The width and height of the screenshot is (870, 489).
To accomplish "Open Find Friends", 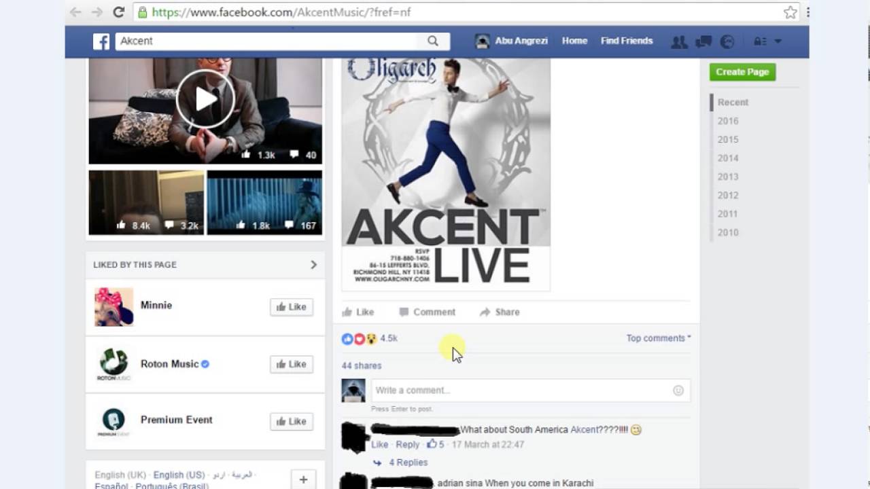I will pyautogui.click(x=627, y=41).
